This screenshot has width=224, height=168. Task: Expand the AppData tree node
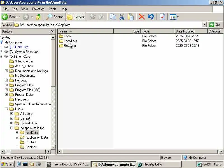(17, 132)
